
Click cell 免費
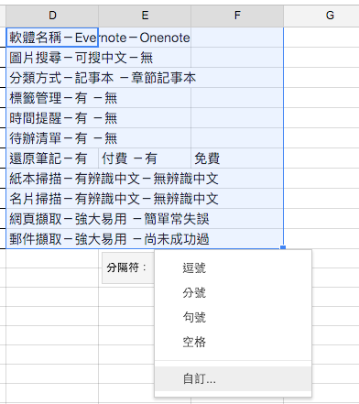[237, 158]
